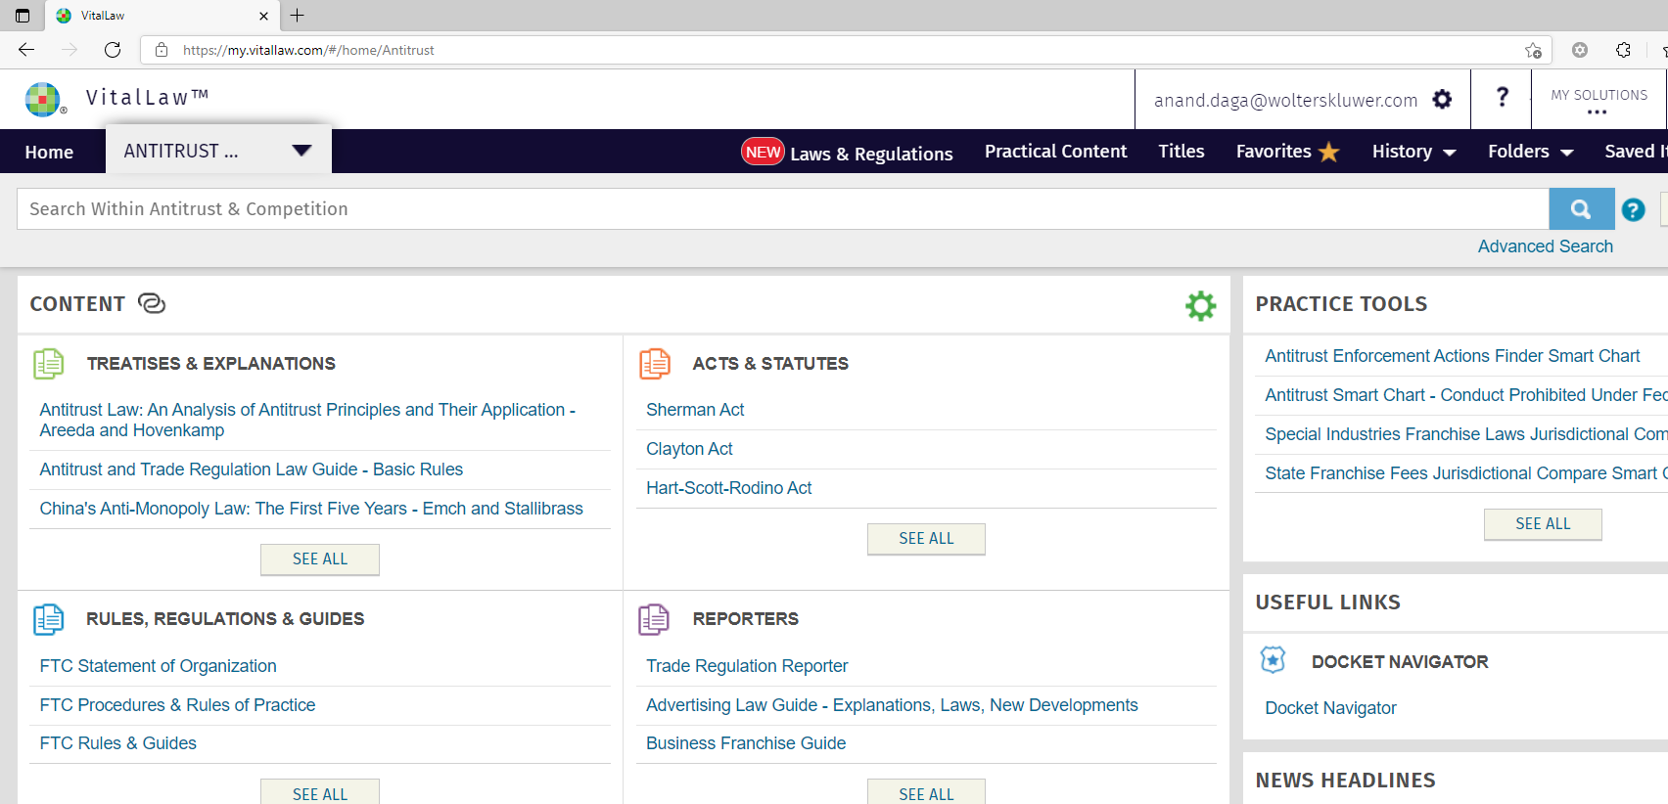1668x804 pixels.
Task: Click SEE ALL under Treatises & Explanations
Action: coord(320,559)
